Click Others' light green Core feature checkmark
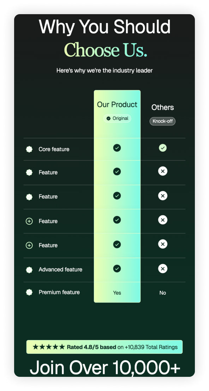 click(x=163, y=148)
